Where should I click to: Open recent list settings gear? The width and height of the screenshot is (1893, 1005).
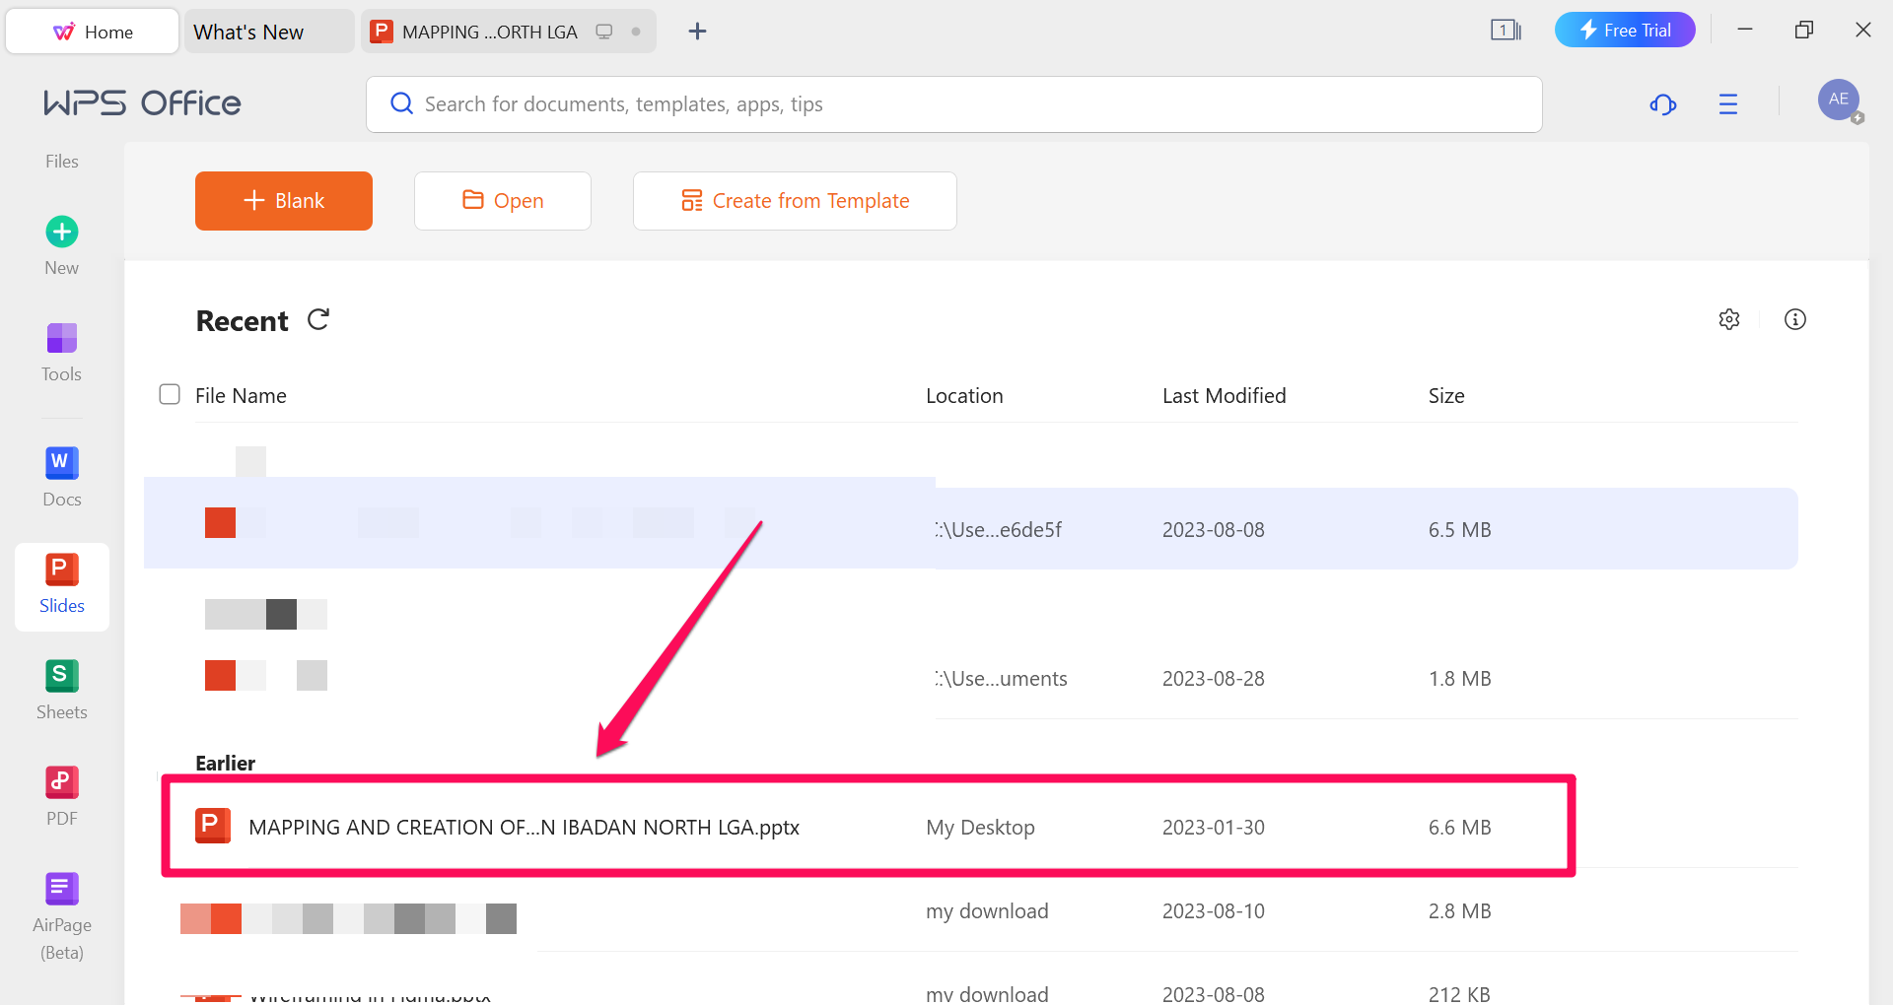[x=1729, y=319]
